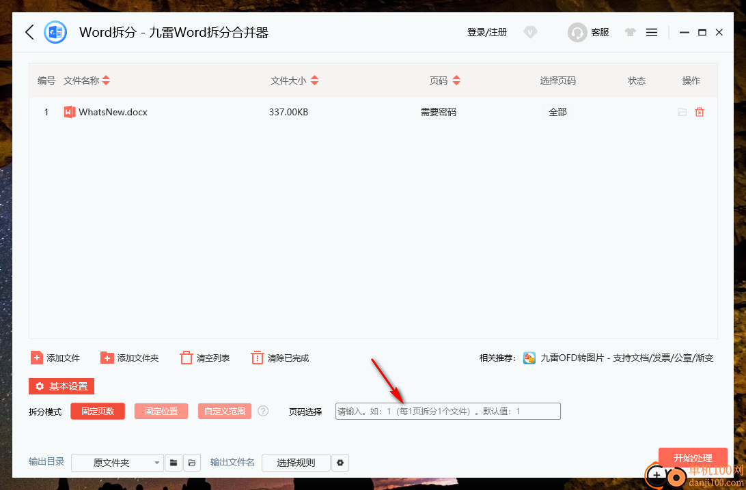This screenshot has height=490, width=746.
Task: Click the 编号 column header
Action: point(46,81)
